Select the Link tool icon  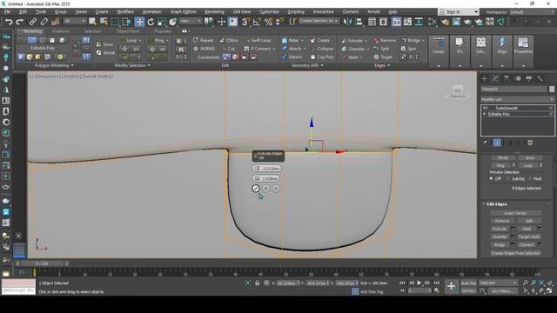coord(33,22)
